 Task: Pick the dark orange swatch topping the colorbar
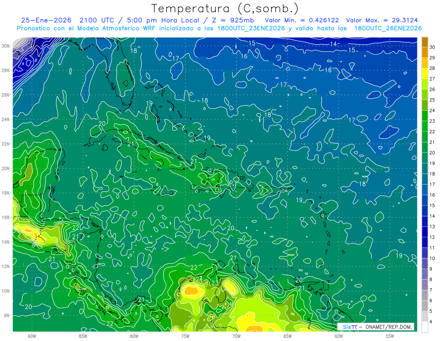(425, 42)
